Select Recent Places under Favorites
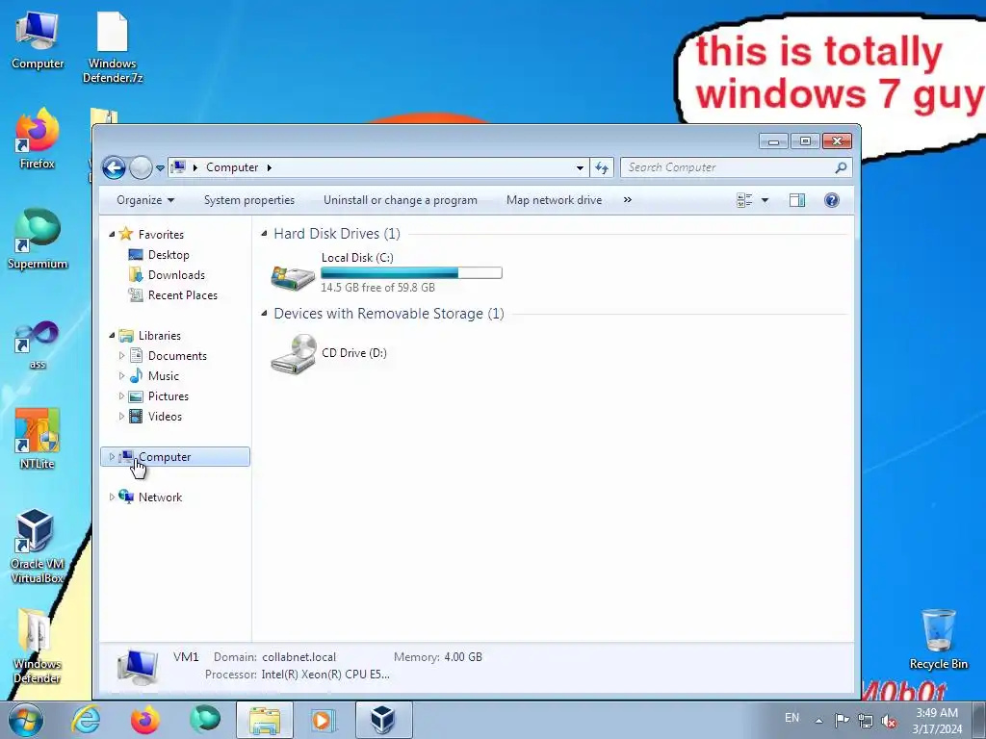The width and height of the screenshot is (986, 739). 182,294
